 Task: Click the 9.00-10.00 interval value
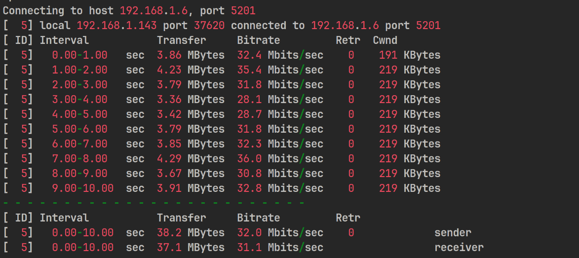coord(83,188)
